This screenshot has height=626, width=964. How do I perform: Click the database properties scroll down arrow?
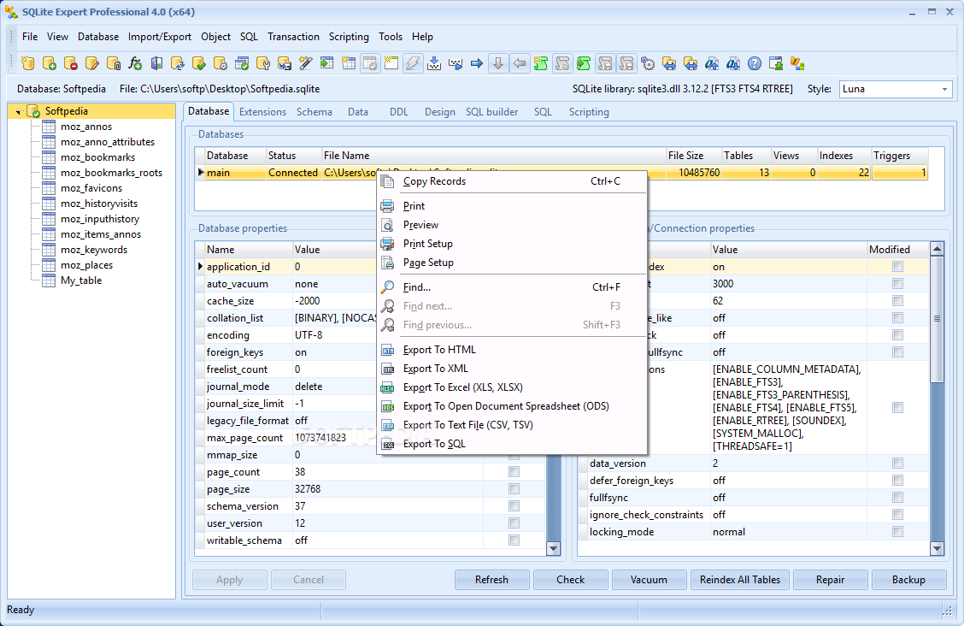click(553, 548)
